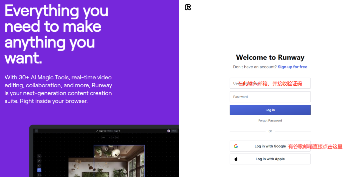Click the Forgot Password link
The image size is (361, 177).
point(270,120)
